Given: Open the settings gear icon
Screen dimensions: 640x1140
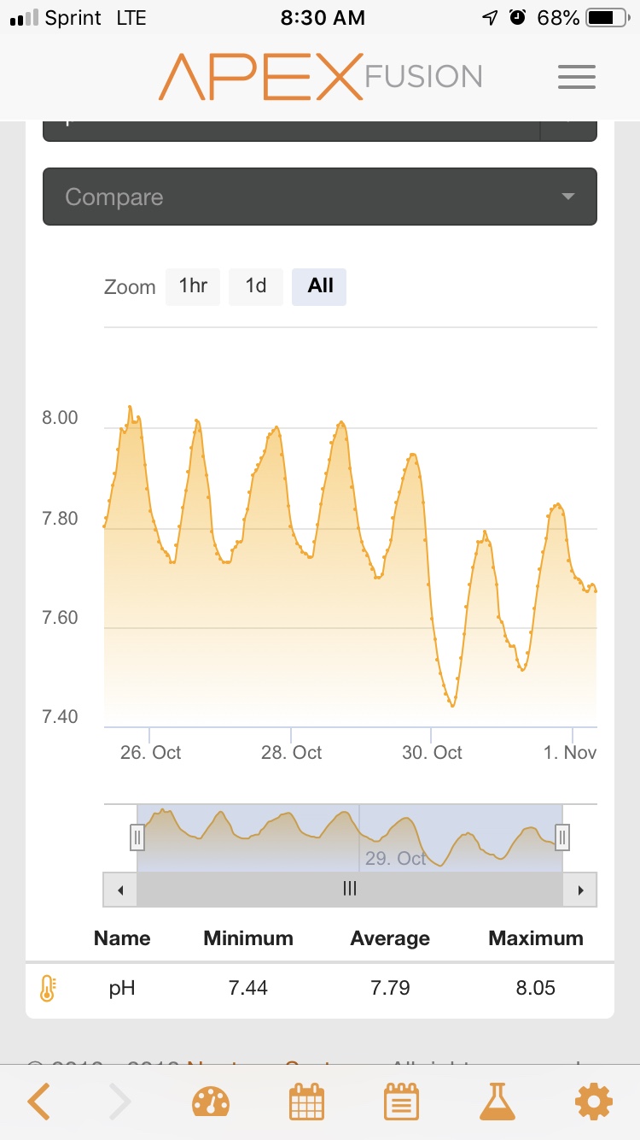Looking at the screenshot, I should coord(594,1102).
